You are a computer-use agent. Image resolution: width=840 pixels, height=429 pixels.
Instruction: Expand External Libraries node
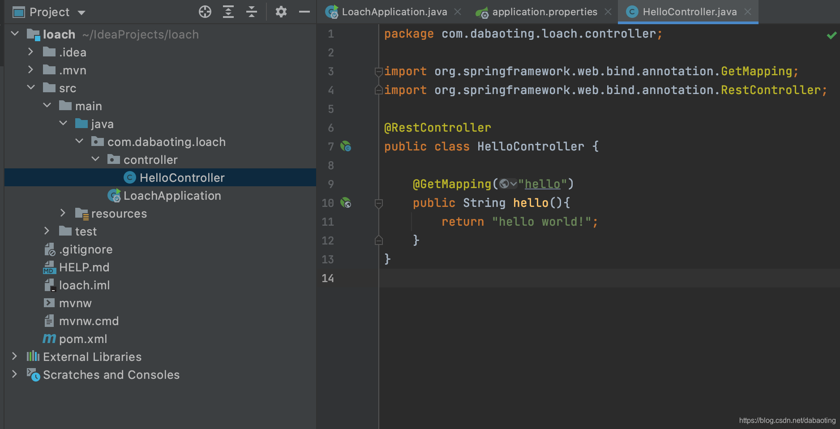pos(14,356)
